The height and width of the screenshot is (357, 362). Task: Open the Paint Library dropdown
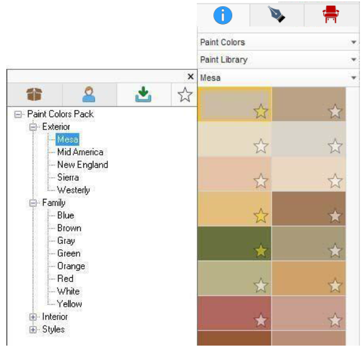point(279,60)
